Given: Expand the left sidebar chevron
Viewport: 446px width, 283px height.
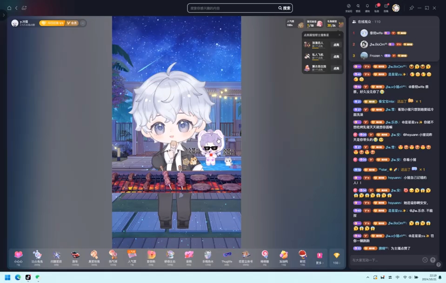Looking at the screenshot, I should [3, 15].
